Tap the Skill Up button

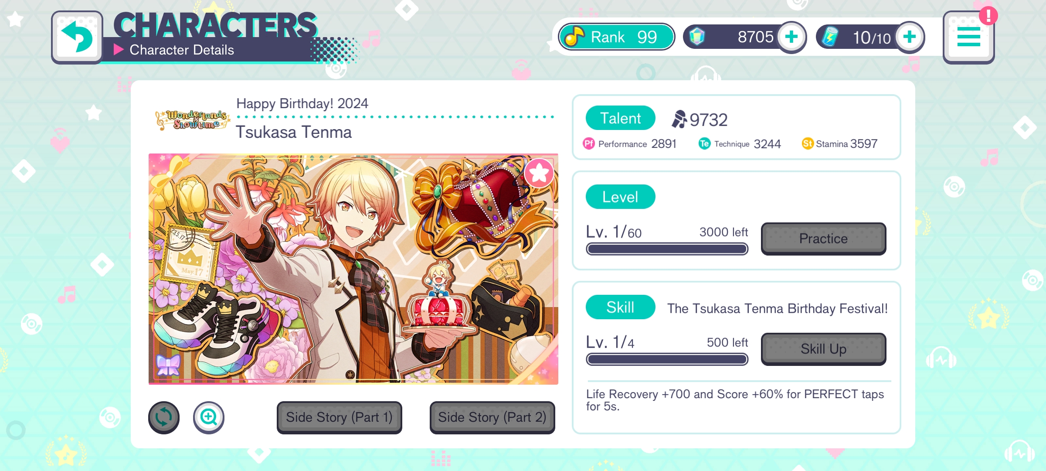823,349
